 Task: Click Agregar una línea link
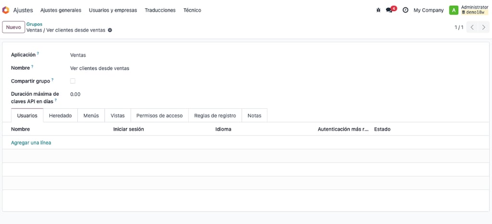(31, 142)
